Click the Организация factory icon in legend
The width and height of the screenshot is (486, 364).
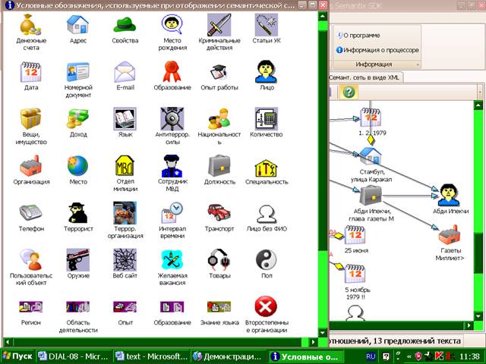click(x=30, y=165)
